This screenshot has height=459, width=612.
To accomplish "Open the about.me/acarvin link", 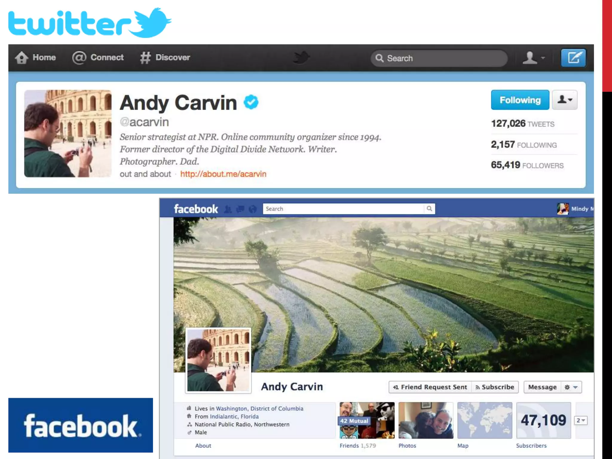I will [223, 174].
